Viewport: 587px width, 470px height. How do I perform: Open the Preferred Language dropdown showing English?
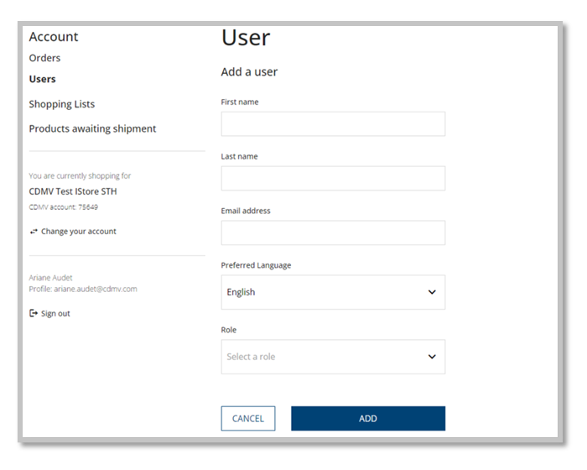click(332, 293)
